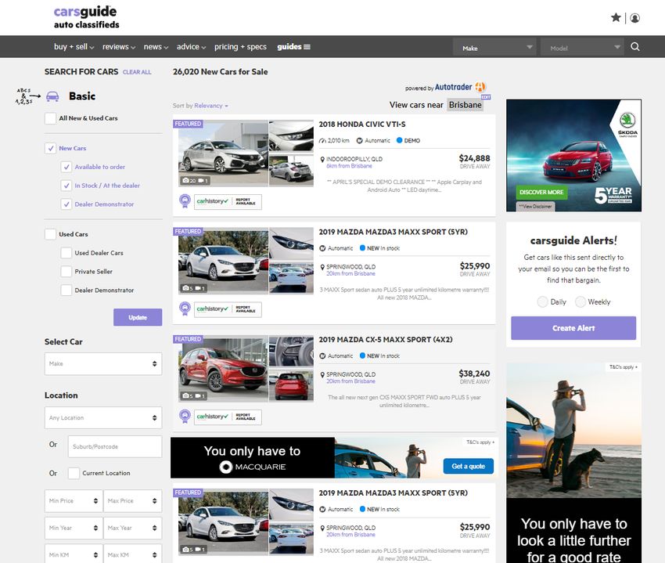The width and height of the screenshot is (665, 563).
Task: Open the Max Year dropdown
Action: tap(133, 529)
